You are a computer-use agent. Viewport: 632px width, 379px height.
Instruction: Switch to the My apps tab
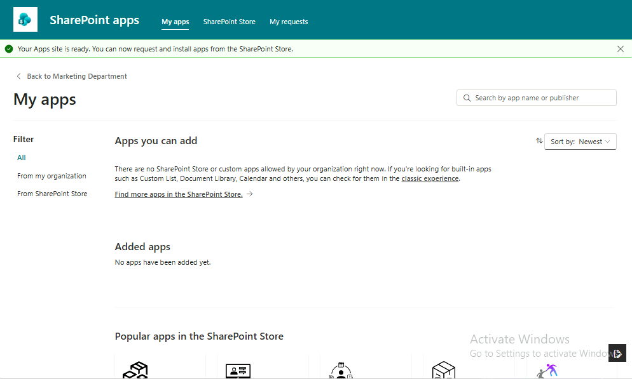(x=175, y=22)
